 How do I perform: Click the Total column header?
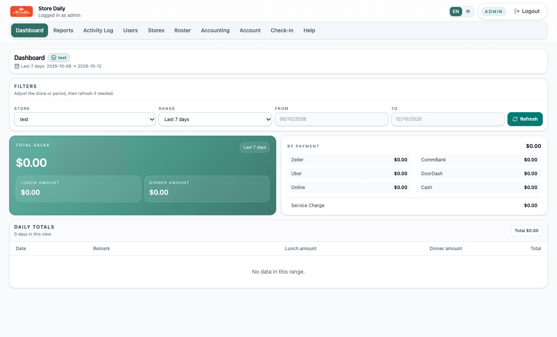(536, 249)
